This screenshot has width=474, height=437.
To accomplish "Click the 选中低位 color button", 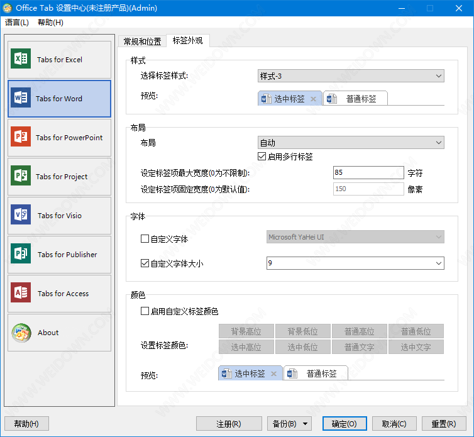I will (303, 347).
